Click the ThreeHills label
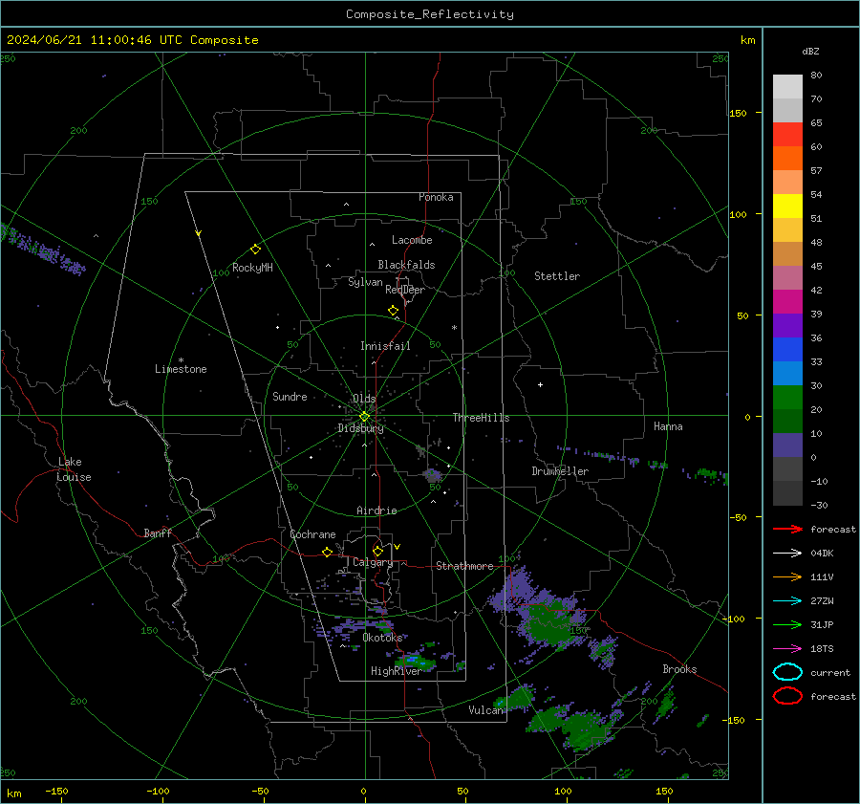The width and height of the screenshot is (860, 804). click(x=481, y=418)
